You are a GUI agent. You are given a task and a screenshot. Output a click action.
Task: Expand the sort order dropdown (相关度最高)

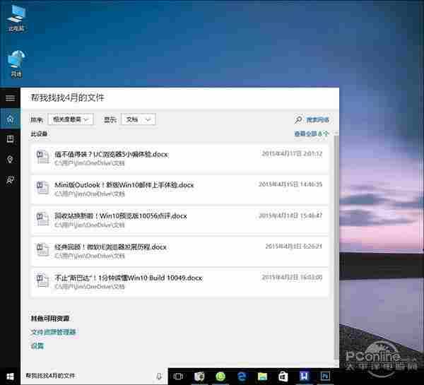pos(71,120)
